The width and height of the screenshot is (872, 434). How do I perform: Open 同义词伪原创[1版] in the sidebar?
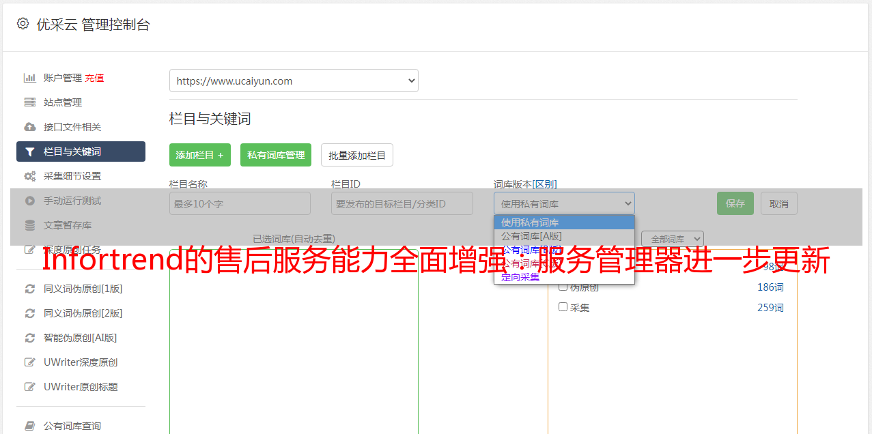point(83,289)
